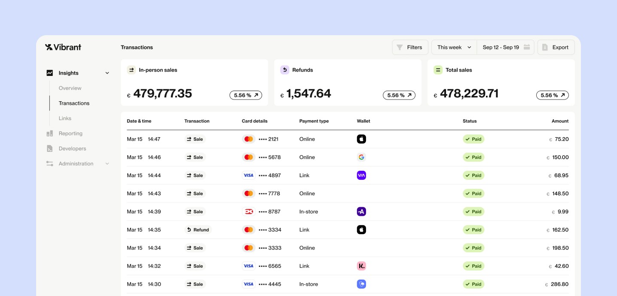Click the Payment type column header
617x296 pixels.
(x=314, y=121)
